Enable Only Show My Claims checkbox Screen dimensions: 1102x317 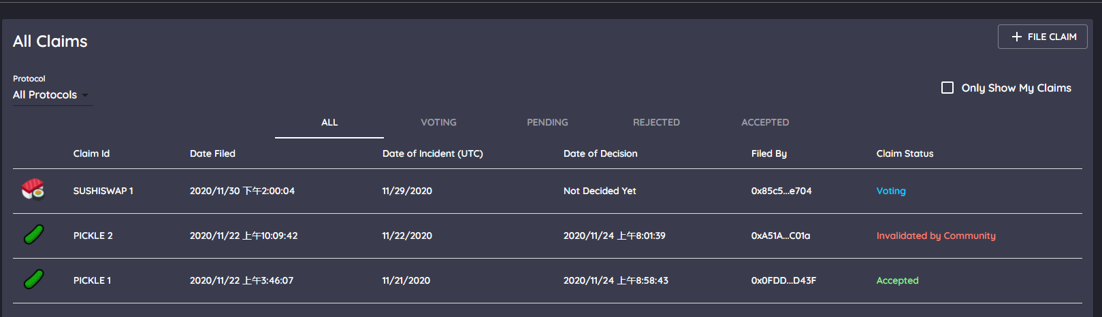tap(947, 88)
